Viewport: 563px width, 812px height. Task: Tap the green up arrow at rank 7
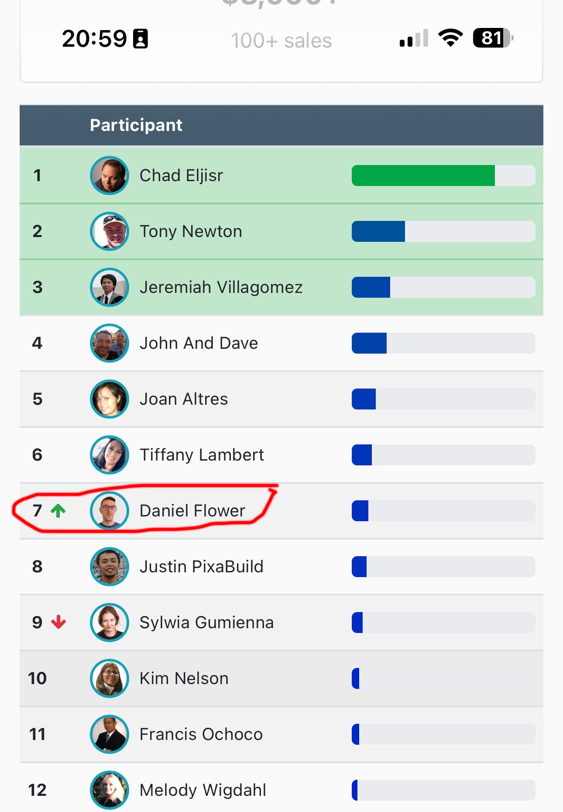click(58, 510)
